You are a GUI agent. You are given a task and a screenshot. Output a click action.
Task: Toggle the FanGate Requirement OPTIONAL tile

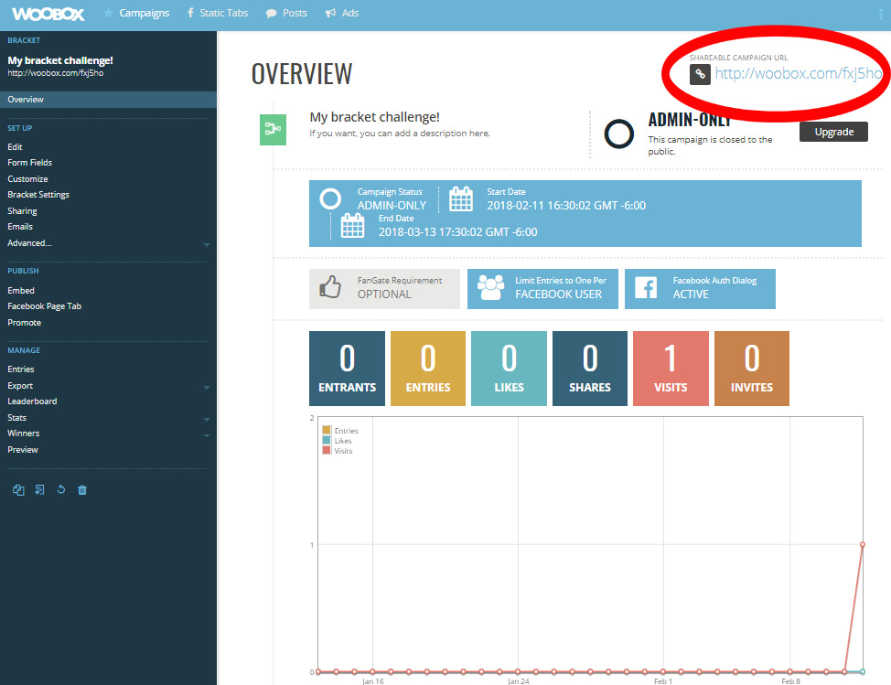coord(384,288)
